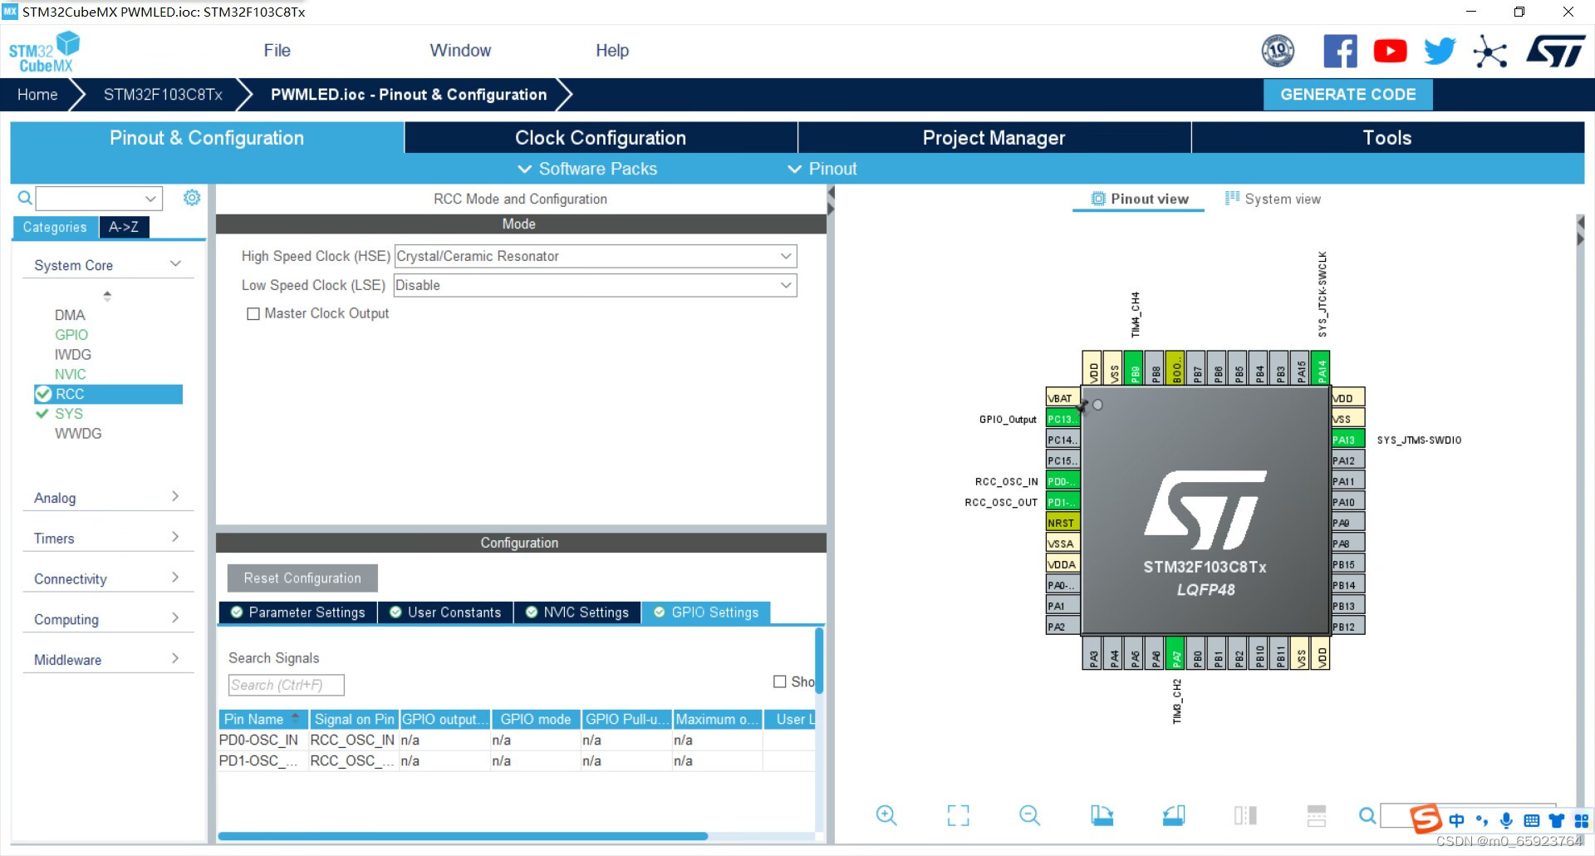
Task: Click STM32F103C8Tx breadcrumb
Action: click(x=163, y=95)
